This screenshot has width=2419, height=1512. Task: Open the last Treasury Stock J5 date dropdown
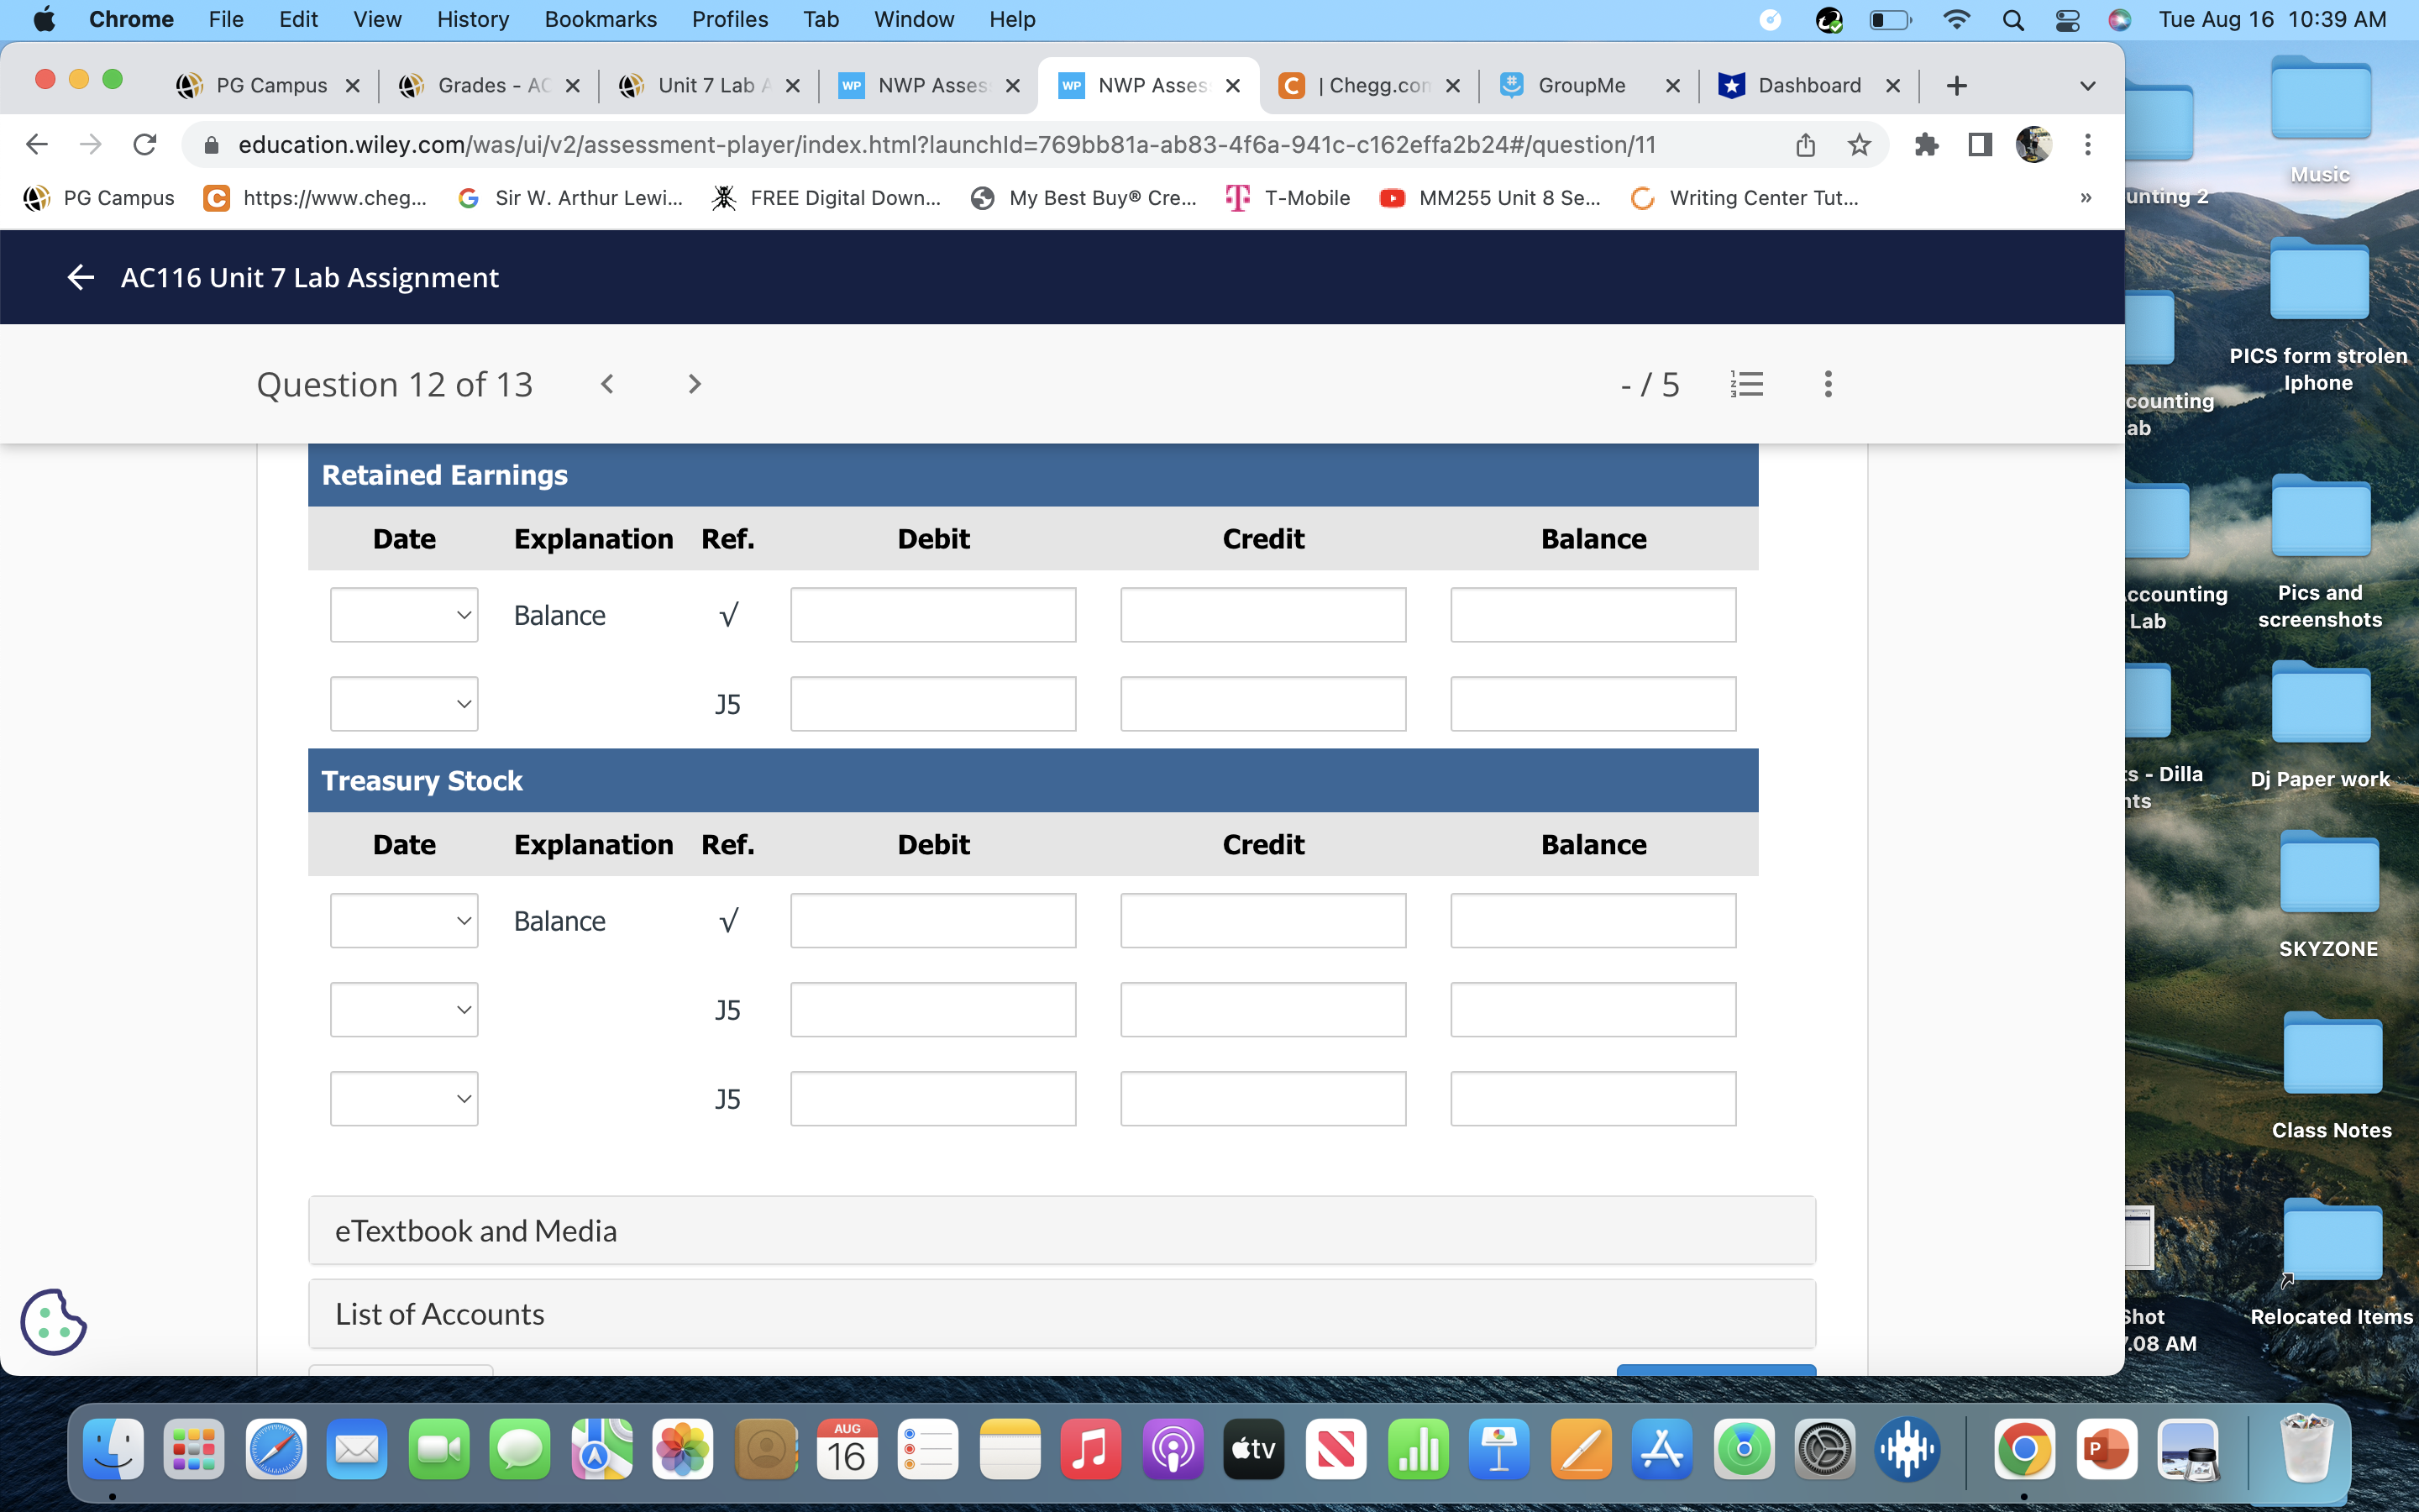404,1099
